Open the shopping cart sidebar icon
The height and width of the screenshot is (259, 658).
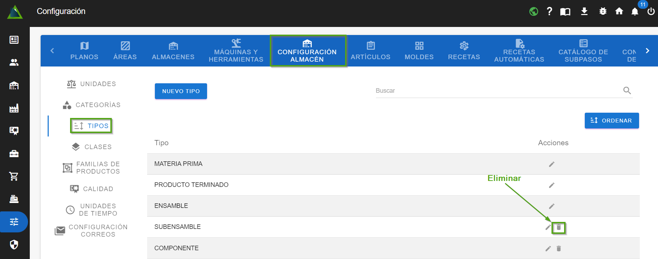click(x=14, y=176)
